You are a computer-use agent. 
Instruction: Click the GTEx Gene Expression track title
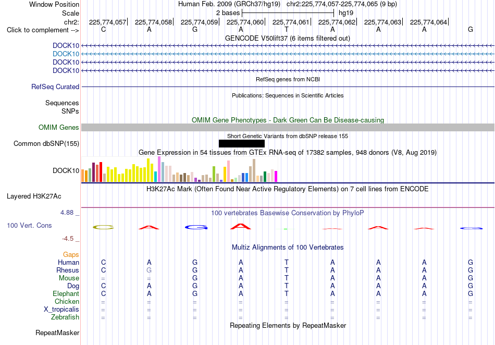pos(288,153)
